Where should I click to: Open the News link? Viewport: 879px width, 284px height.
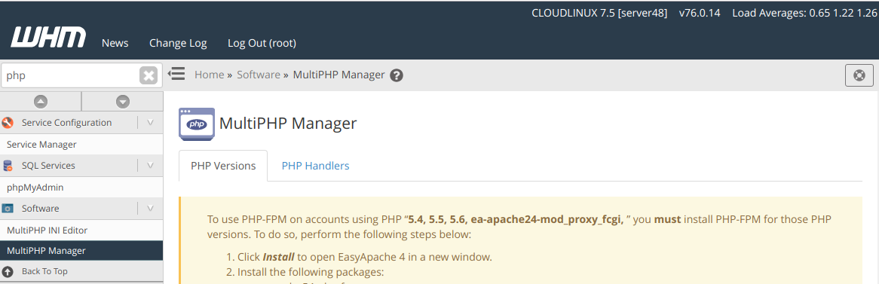(115, 43)
